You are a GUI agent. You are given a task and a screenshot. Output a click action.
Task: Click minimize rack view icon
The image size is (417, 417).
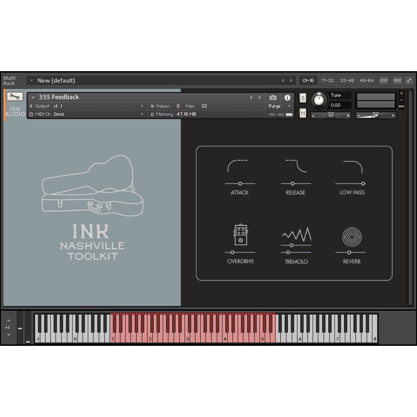point(409,80)
